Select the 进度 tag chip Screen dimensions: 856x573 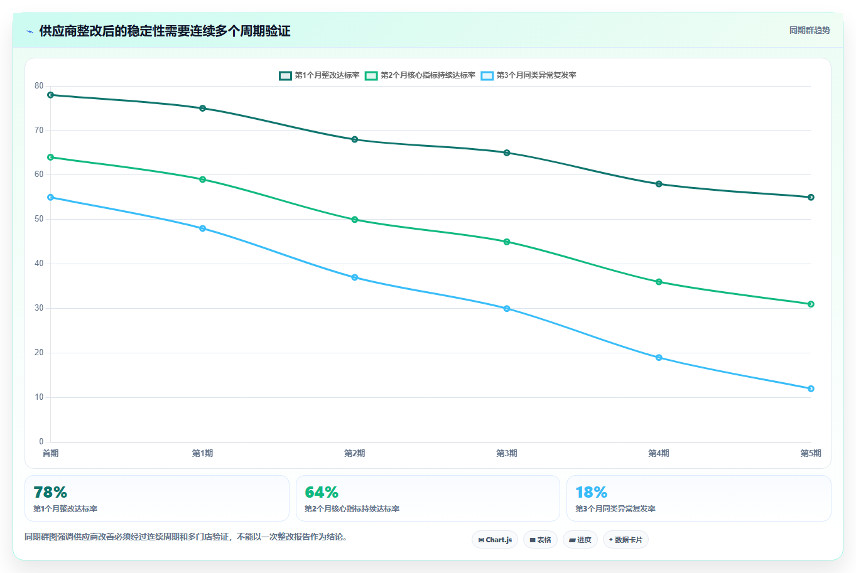coord(580,540)
